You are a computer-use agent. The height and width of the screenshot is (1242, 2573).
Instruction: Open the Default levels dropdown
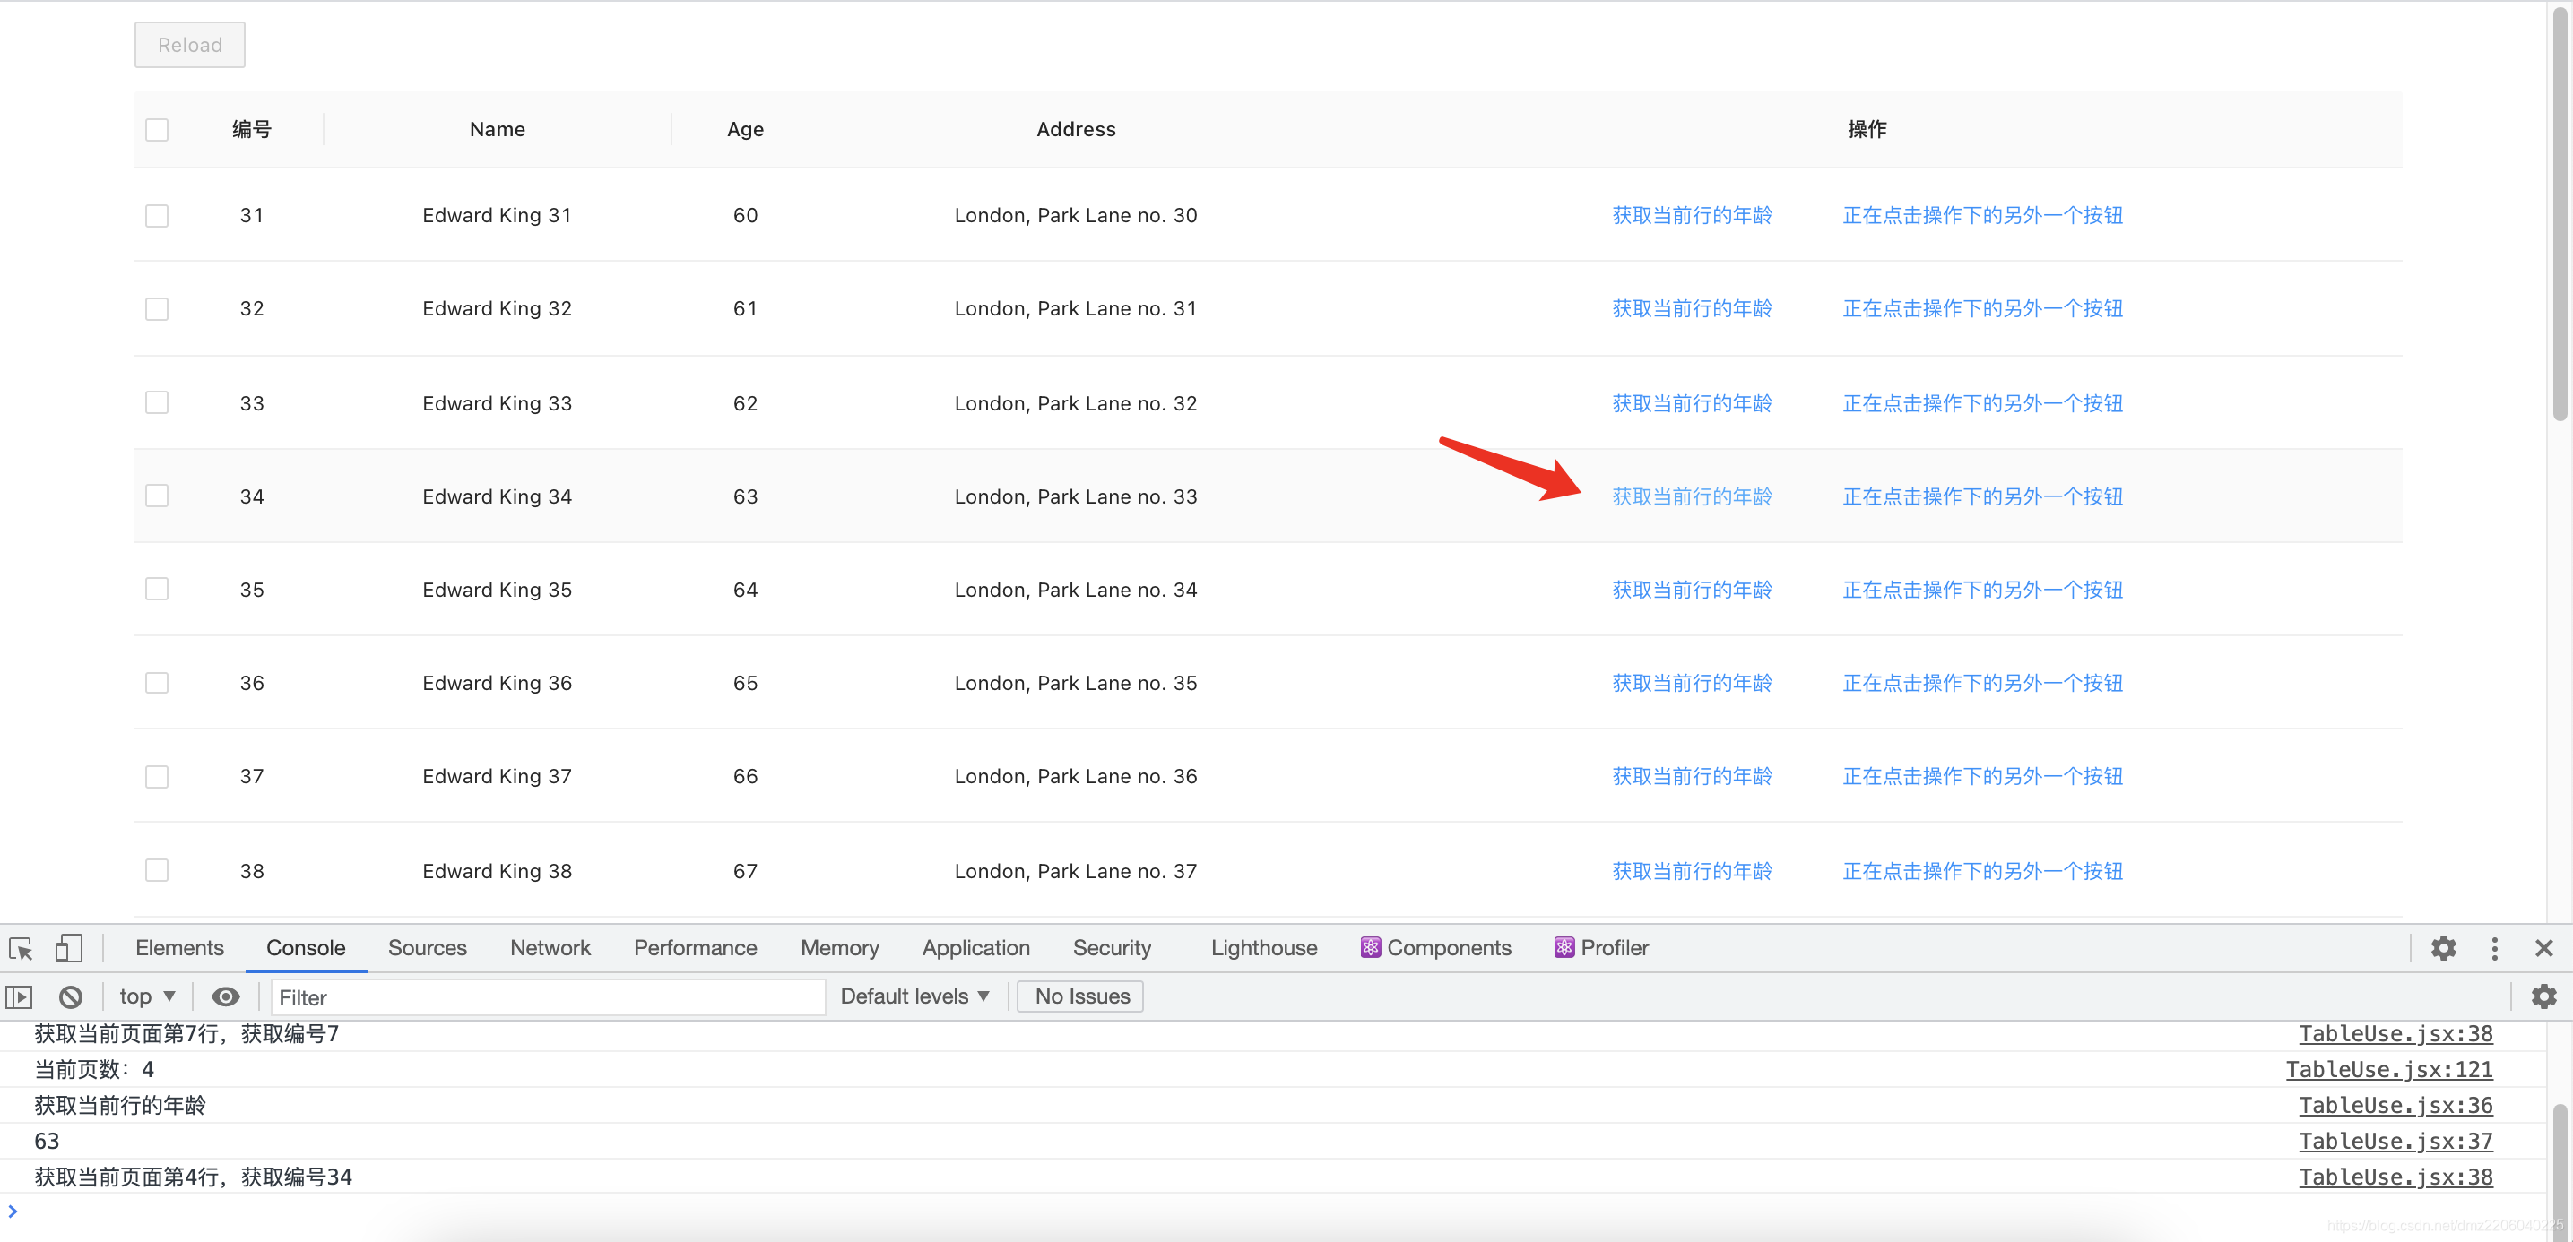(x=914, y=996)
